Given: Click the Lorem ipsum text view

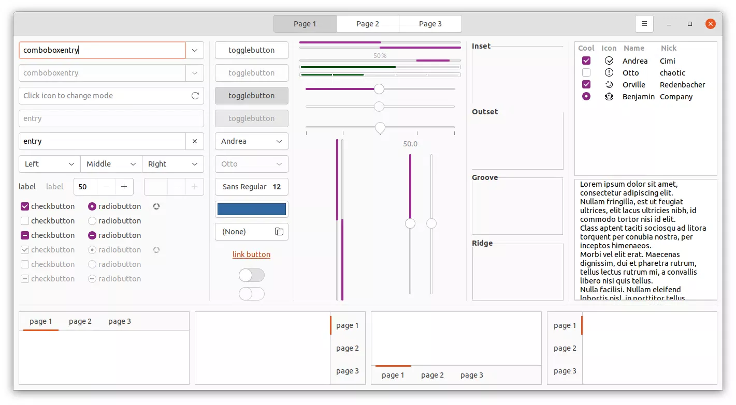Looking at the screenshot, I should coord(646,239).
